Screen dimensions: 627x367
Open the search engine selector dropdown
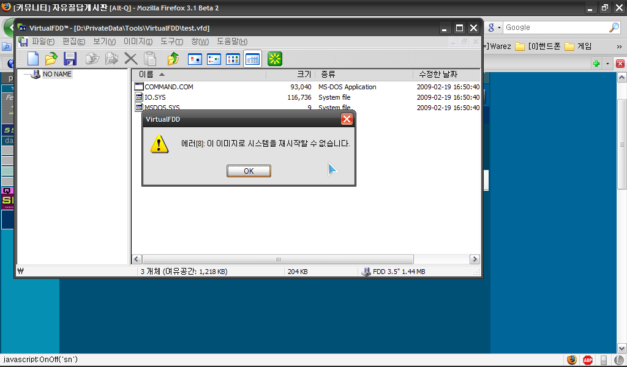(x=495, y=27)
